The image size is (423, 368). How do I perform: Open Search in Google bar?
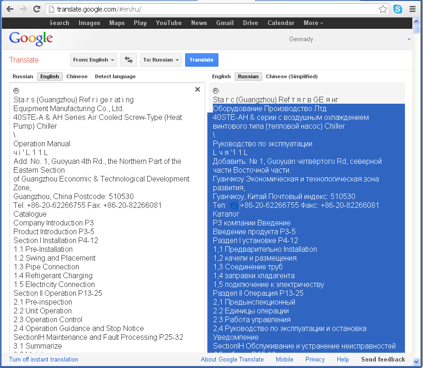point(59,23)
